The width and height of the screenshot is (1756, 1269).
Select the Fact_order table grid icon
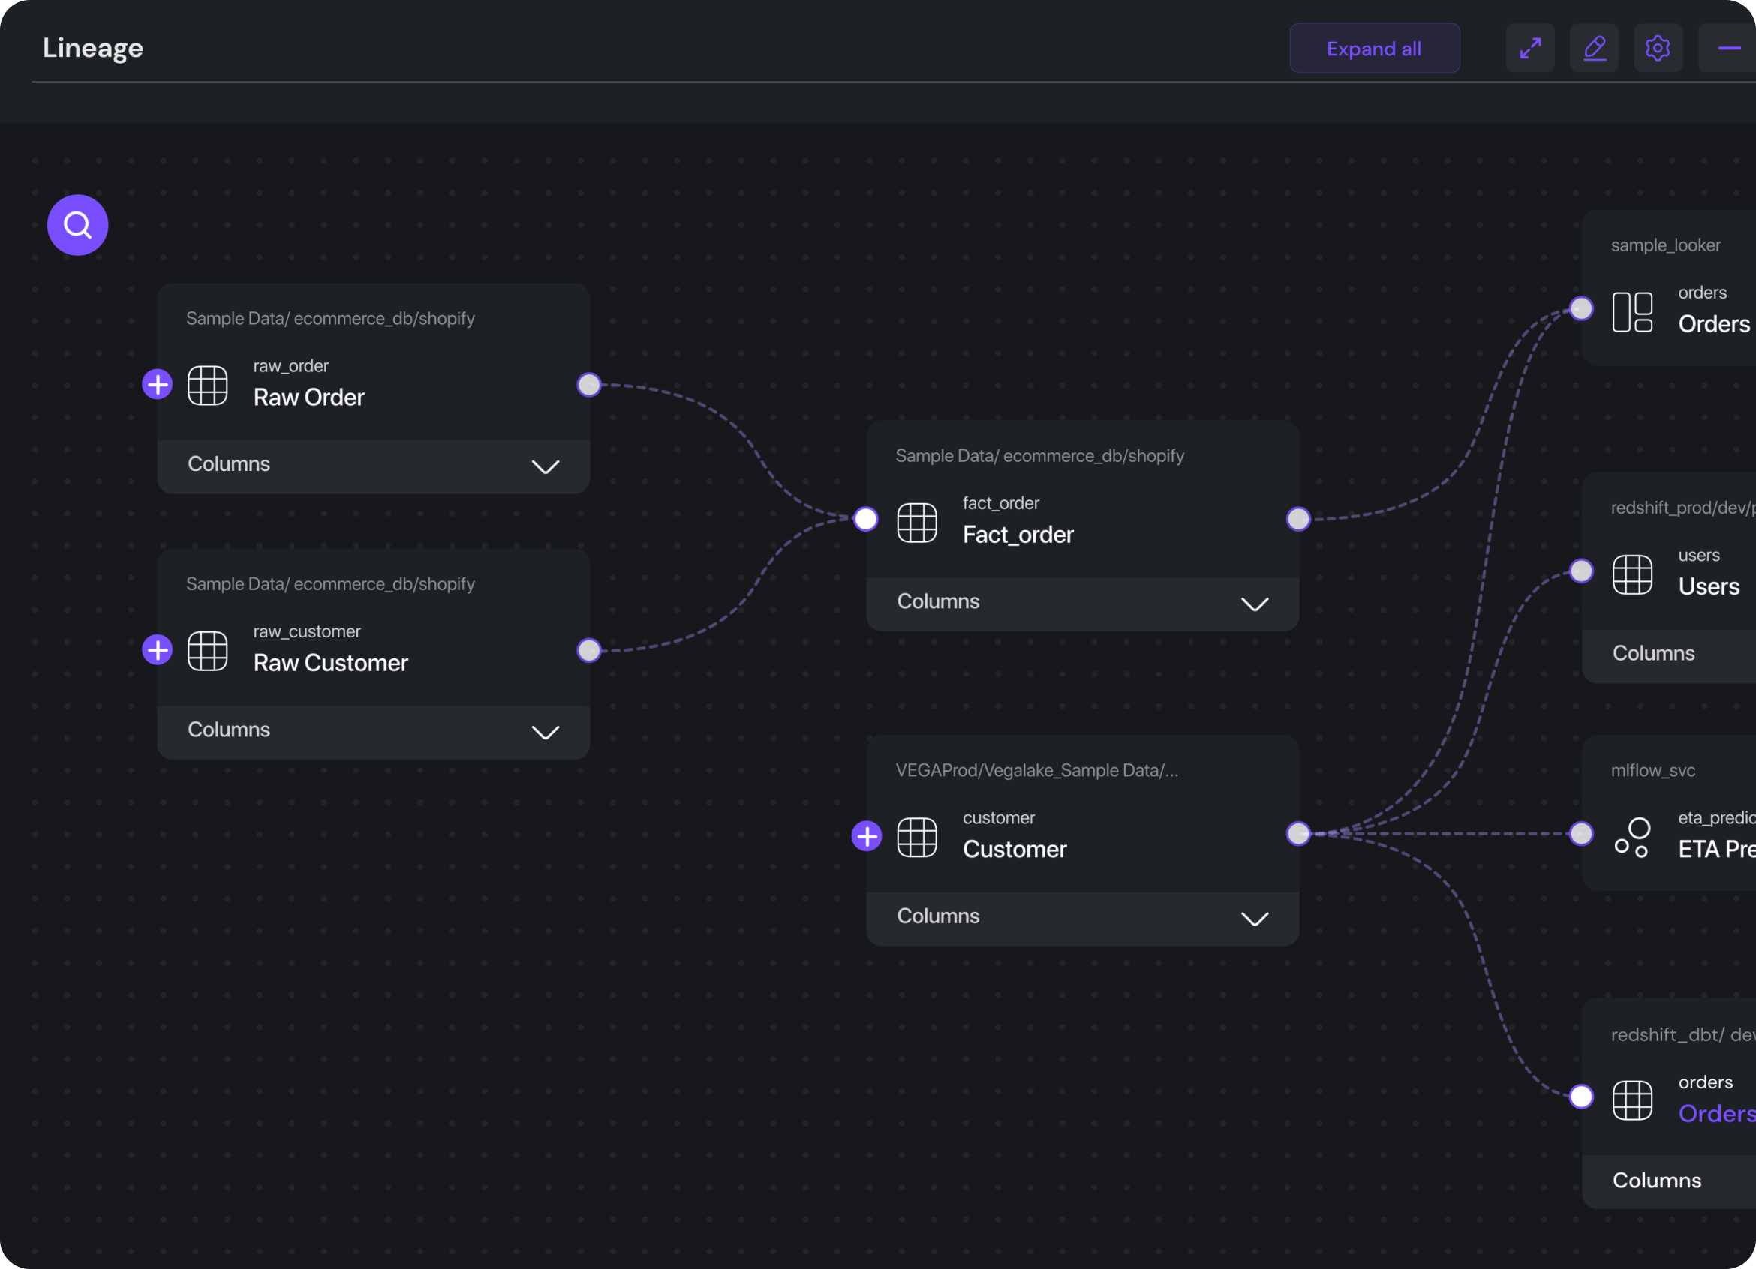pyautogui.click(x=918, y=522)
